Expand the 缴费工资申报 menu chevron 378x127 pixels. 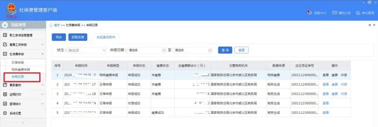42,45
